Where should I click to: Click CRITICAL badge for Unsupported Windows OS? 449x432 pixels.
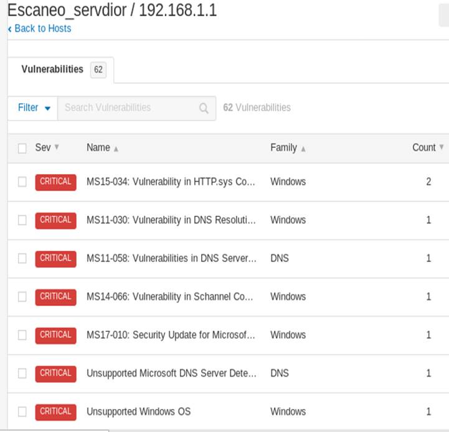[x=55, y=411]
